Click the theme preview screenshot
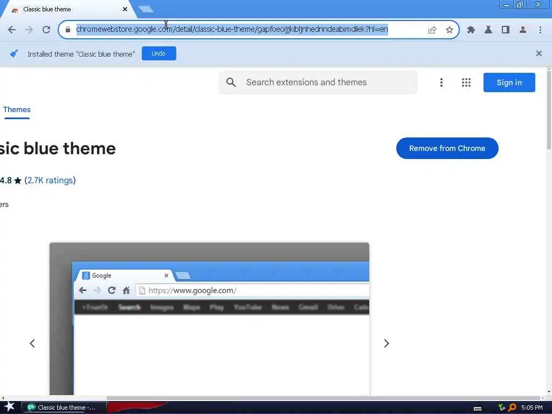Image resolution: width=552 pixels, height=414 pixels. [210, 319]
